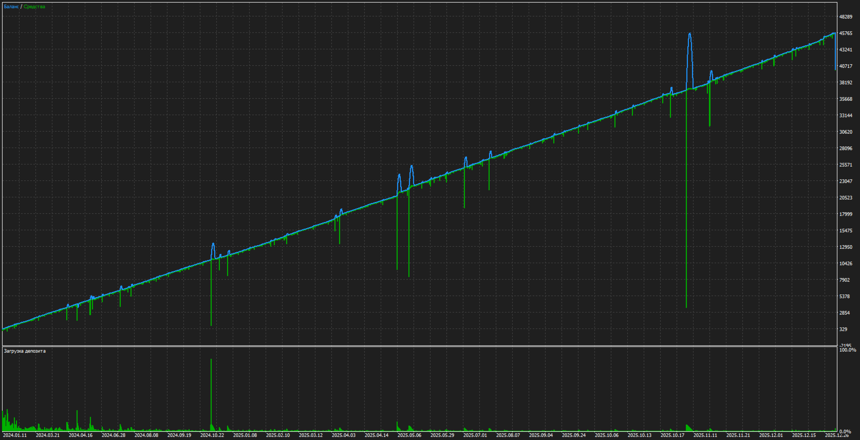Select the 2025.02.10 date label

[x=277, y=435]
